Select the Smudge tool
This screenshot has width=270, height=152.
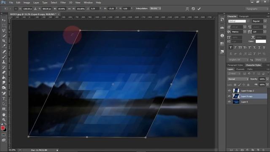[x=4, y=83]
